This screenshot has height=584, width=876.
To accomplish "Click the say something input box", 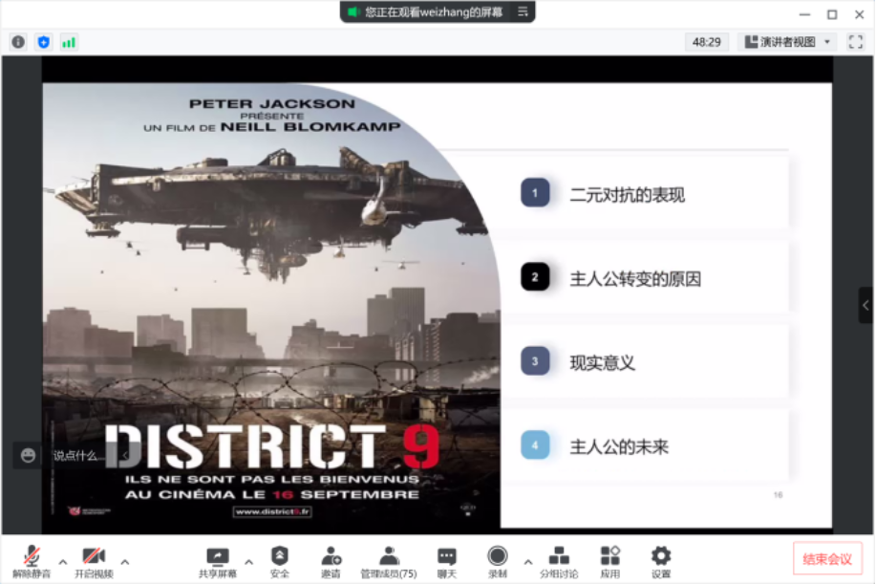I will coord(77,456).
